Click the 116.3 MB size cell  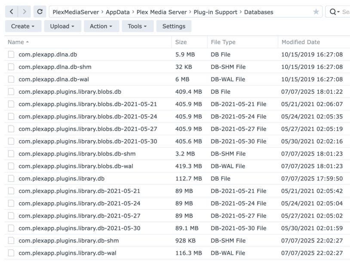(x=188, y=253)
